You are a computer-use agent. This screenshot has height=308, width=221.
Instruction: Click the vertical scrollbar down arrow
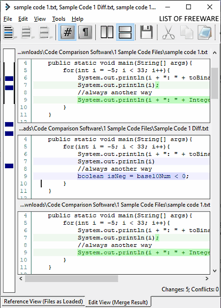(215, 271)
